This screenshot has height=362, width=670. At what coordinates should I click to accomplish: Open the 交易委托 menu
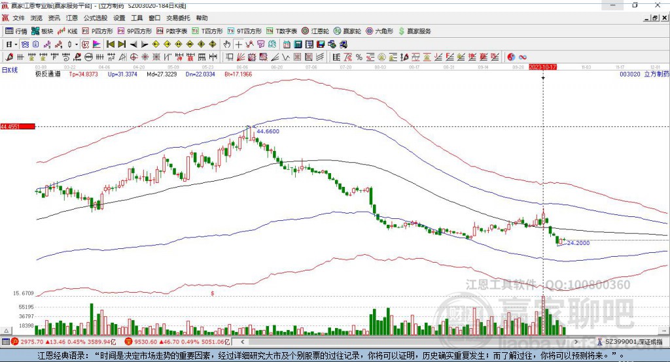(178, 18)
